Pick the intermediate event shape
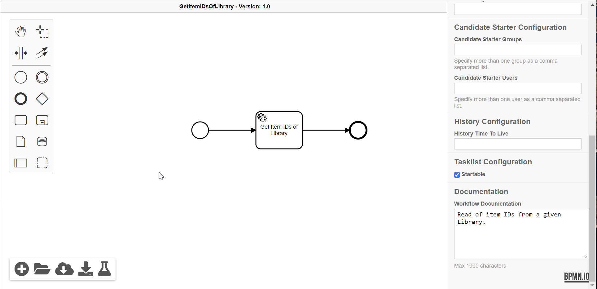This screenshot has height=289, width=597. pos(42,77)
